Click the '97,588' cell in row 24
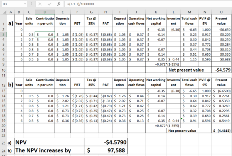Image resolution: width=232 pixels, height=156 pixels. click(x=106, y=150)
